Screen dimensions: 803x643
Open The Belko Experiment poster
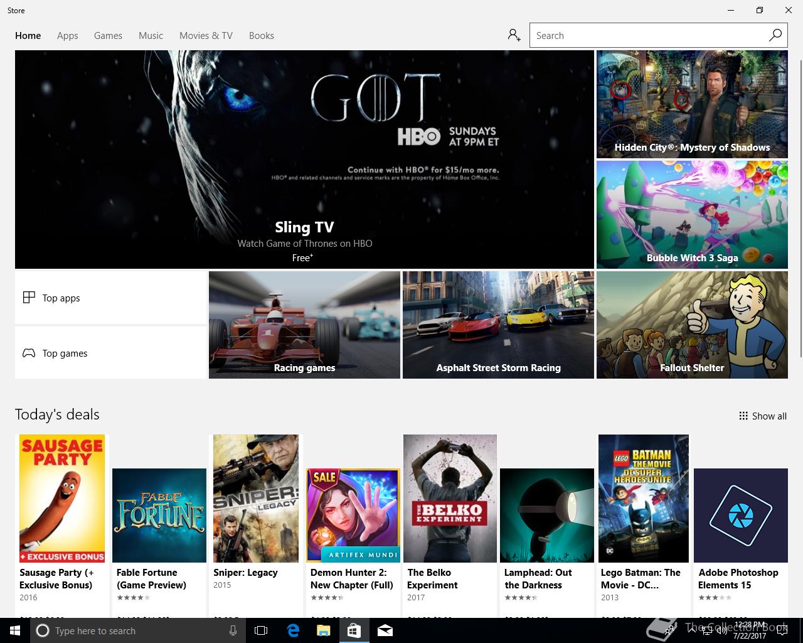450,499
